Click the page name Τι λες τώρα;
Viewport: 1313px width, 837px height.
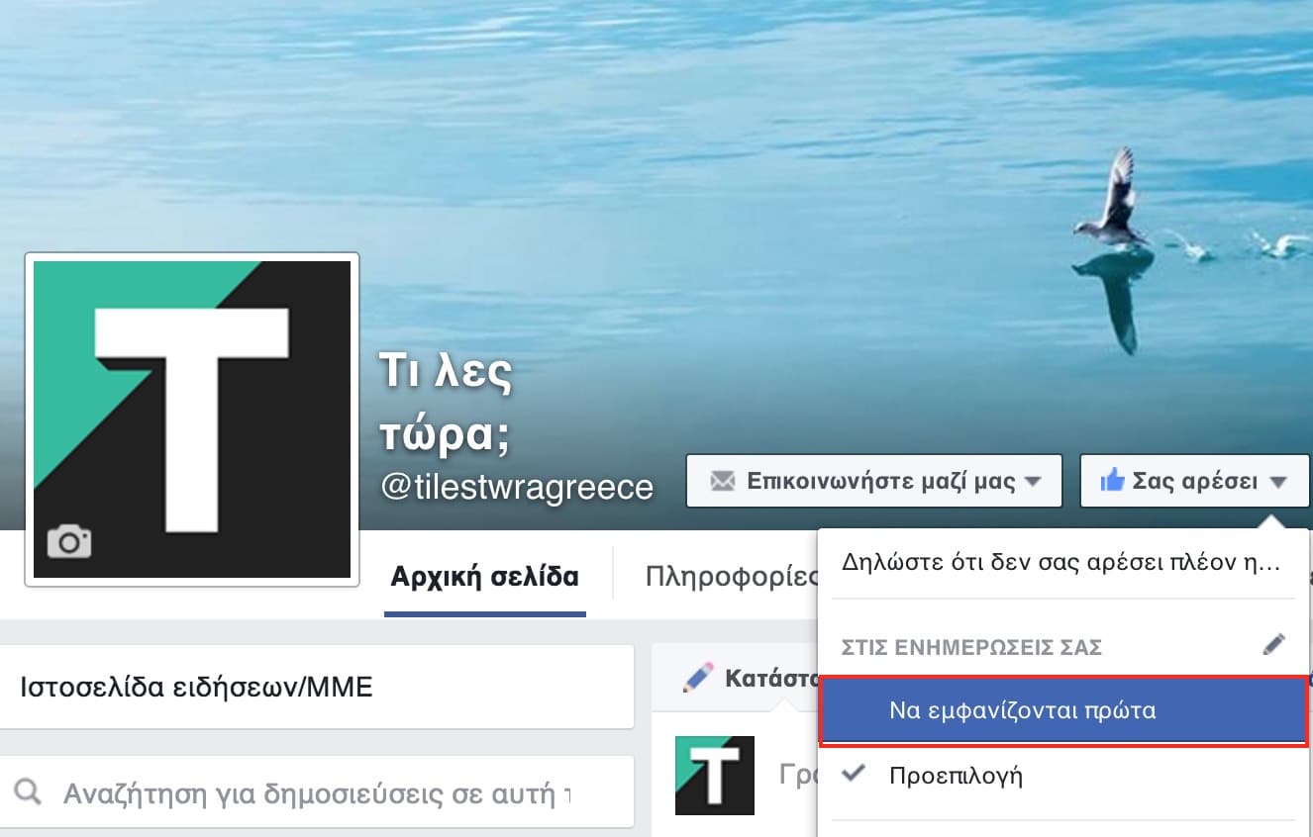(x=448, y=403)
